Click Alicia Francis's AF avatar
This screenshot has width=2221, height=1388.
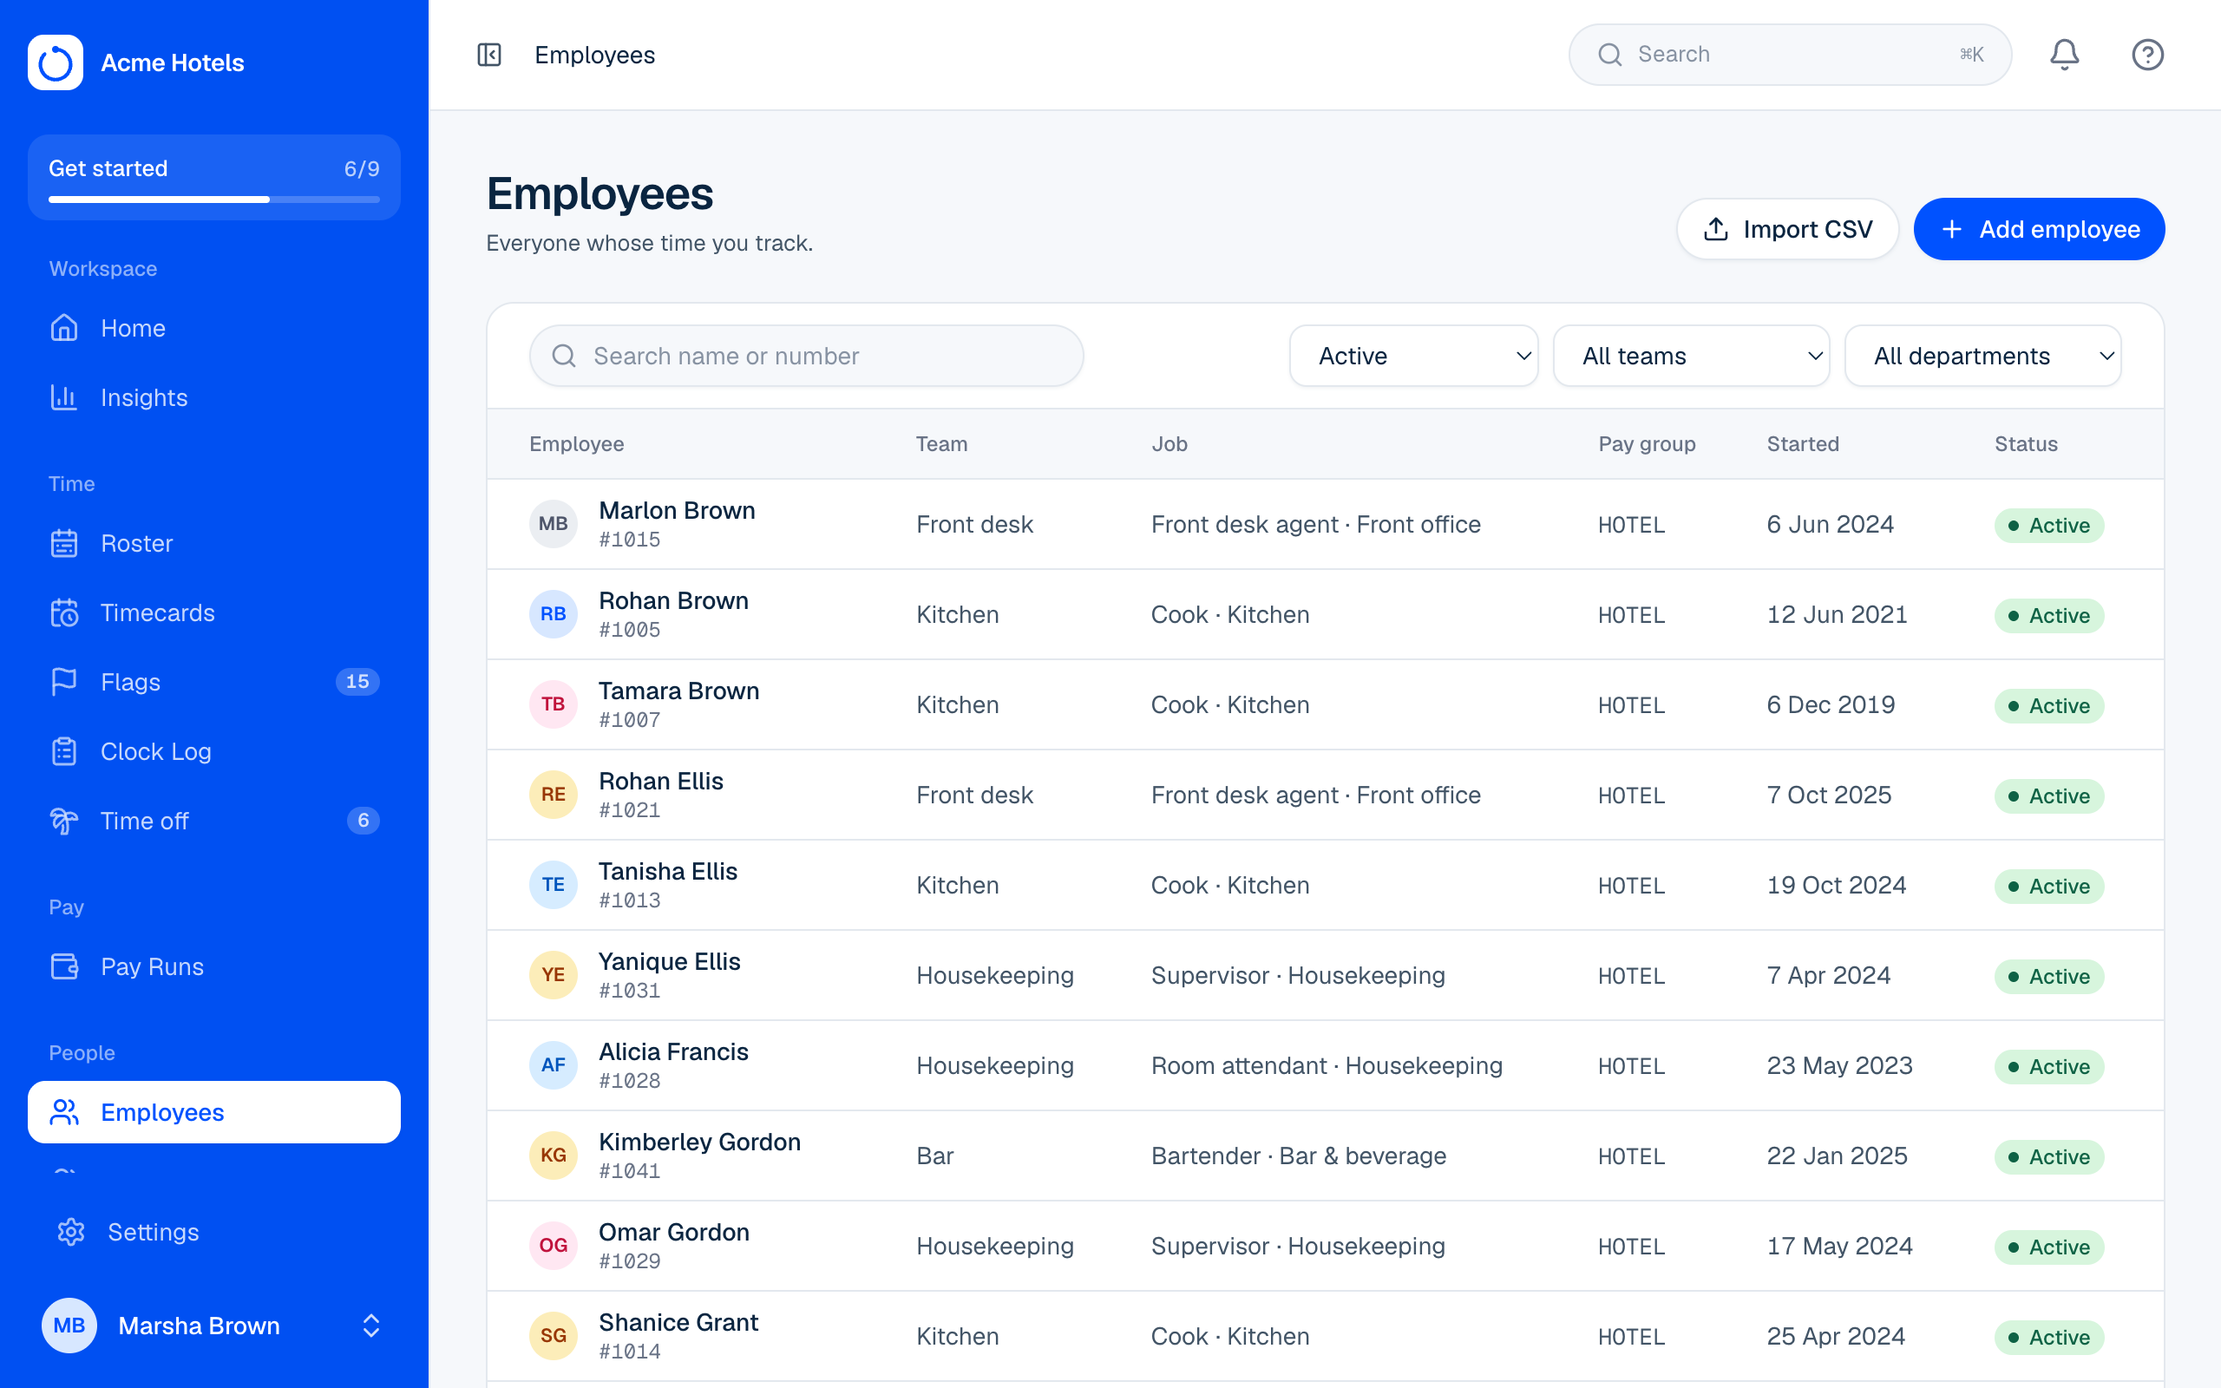(554, 1065)
